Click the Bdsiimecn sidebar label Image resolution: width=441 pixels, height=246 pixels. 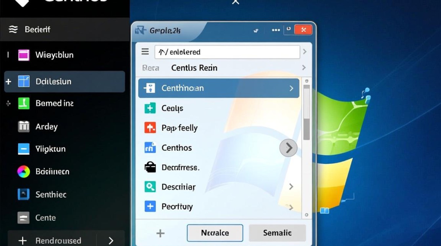[x=52, y=172]
